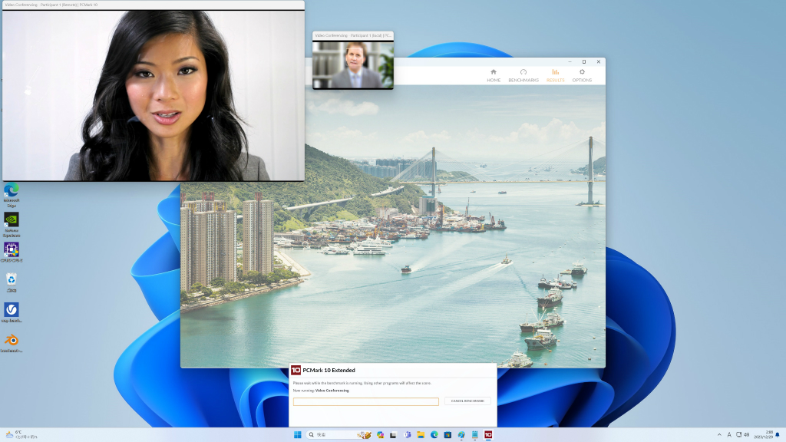Open the CPU-Z desktop shortcut
This screenshot has height=442, width=786.
(12, 252)
